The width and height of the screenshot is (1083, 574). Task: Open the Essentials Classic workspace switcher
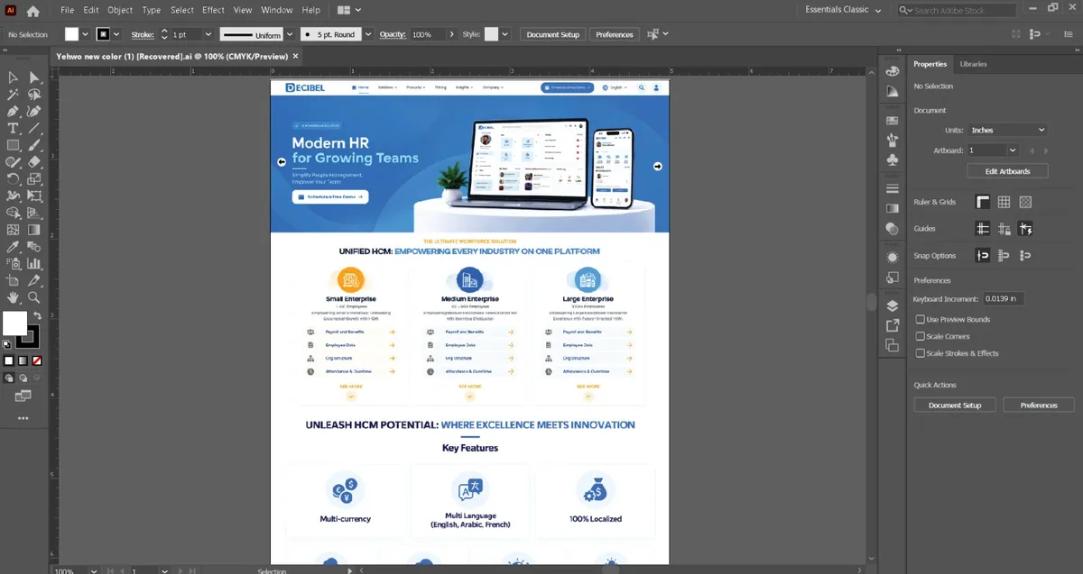[843, 10]
